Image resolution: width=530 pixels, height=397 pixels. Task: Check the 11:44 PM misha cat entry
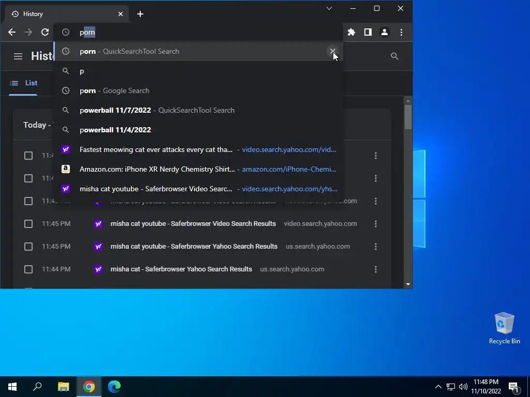coord(28,269)
